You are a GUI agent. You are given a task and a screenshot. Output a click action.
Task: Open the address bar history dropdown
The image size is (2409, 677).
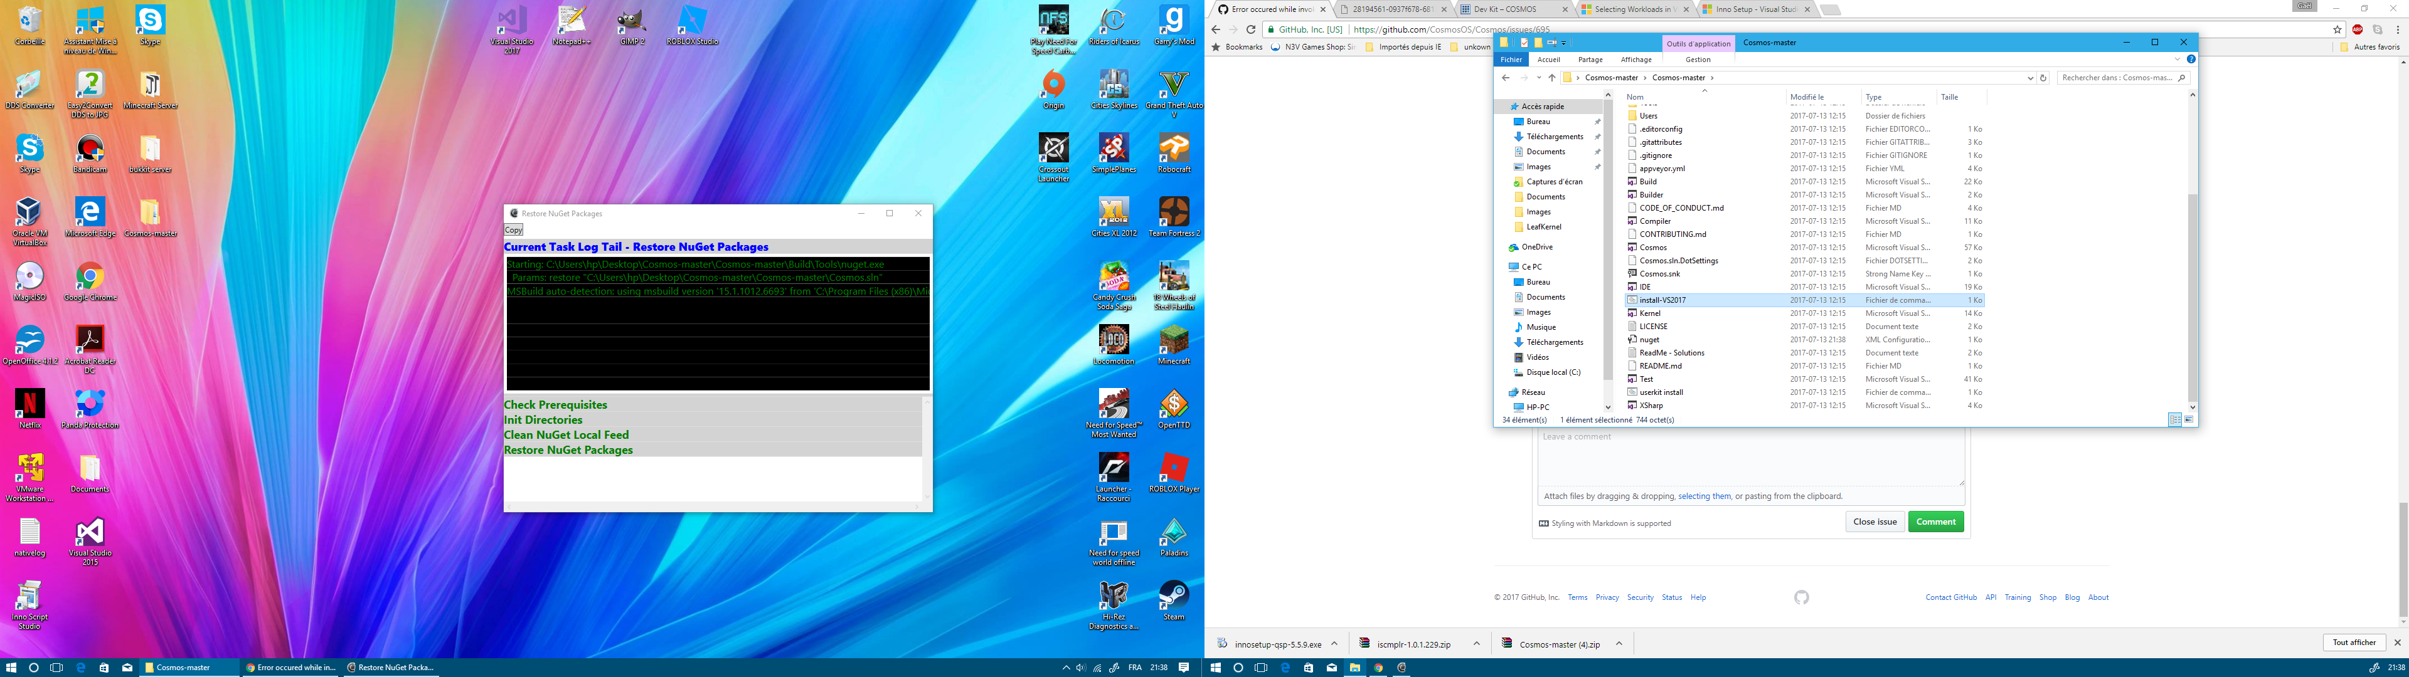point(2029,78)
